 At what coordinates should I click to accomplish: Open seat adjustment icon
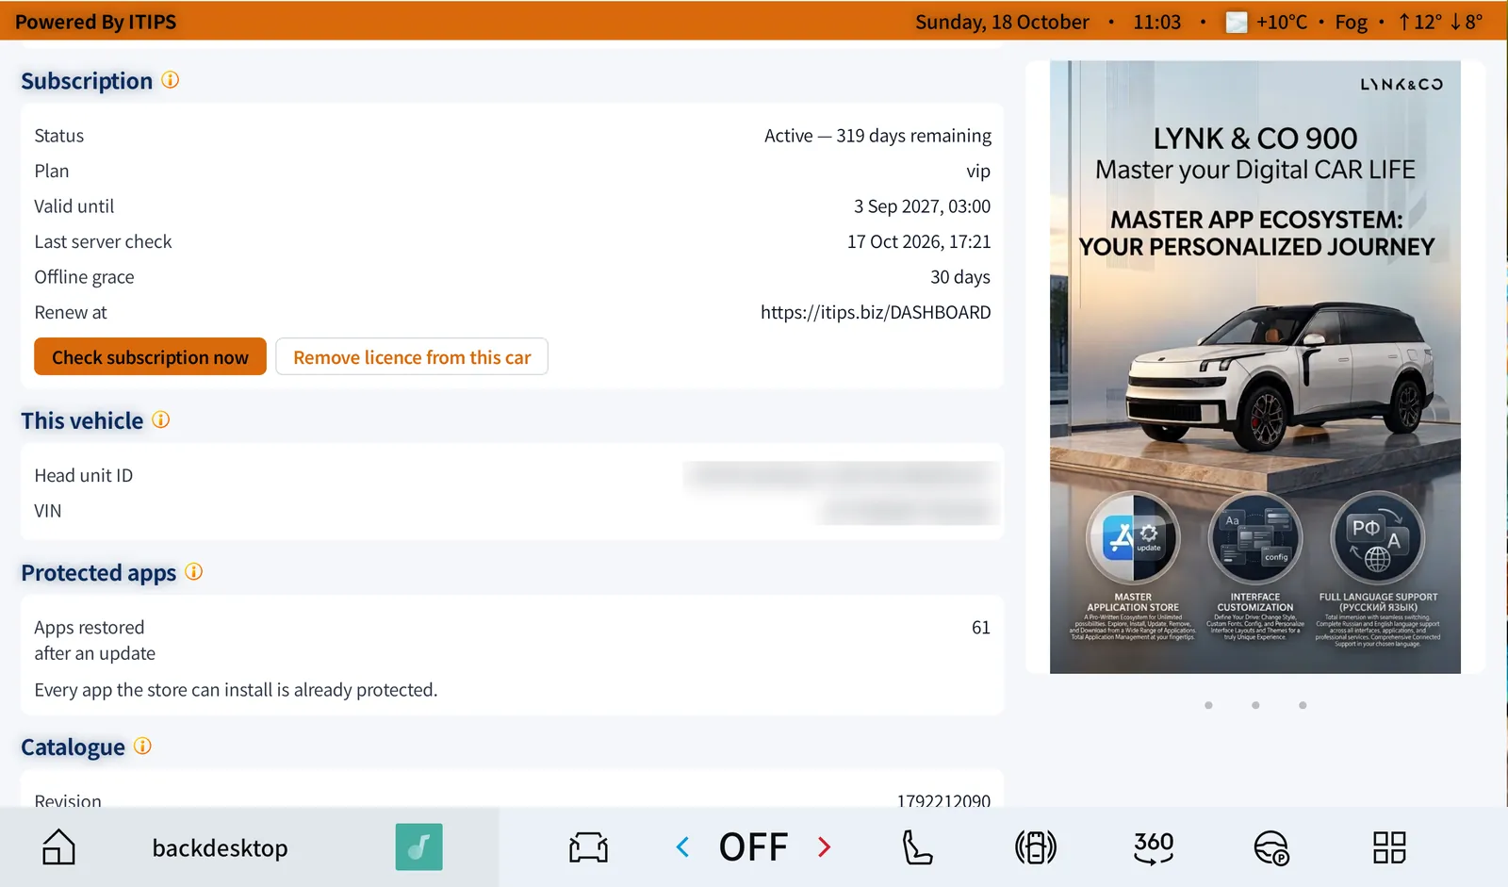[x=917, y=846]
